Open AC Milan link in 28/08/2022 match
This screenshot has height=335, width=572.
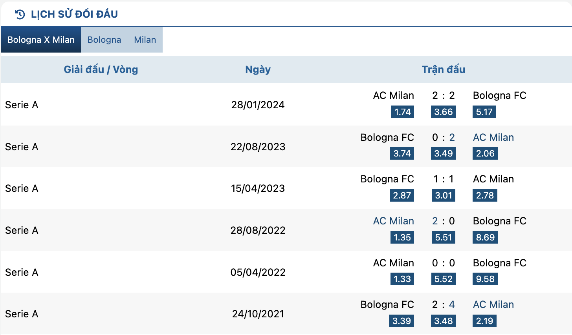(x=394, y=221)
